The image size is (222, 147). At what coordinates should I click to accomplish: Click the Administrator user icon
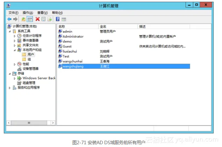(x=60, y=36)
